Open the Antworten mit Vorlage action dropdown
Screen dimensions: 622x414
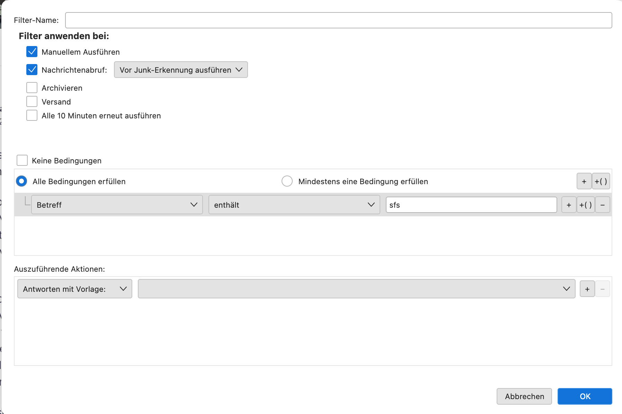[x=75, y=289]
